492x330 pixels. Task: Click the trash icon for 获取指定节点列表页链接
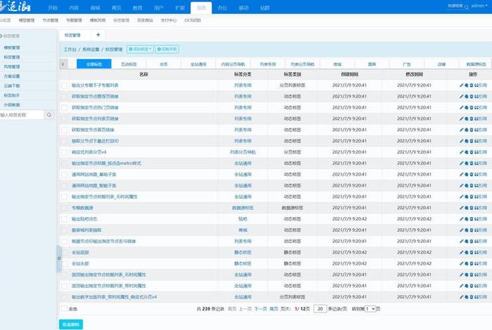point(472,119)
